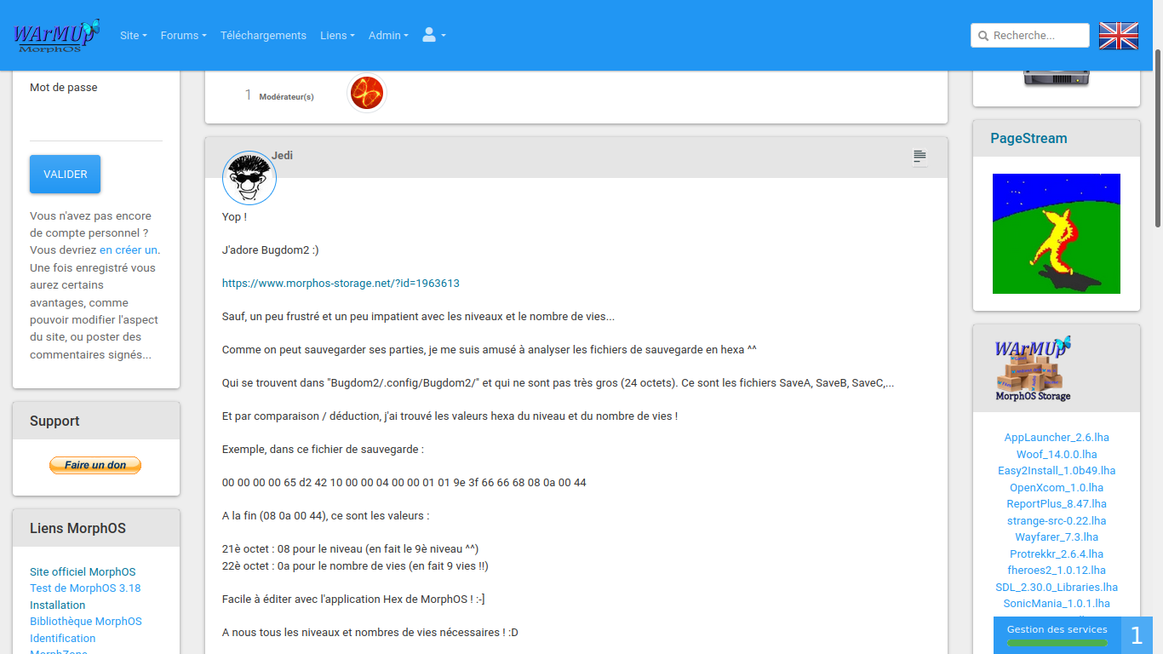This screenshot has width=1163, height=654.
Task: Click the services counter badge showing 1
Action: point(1137,635)
